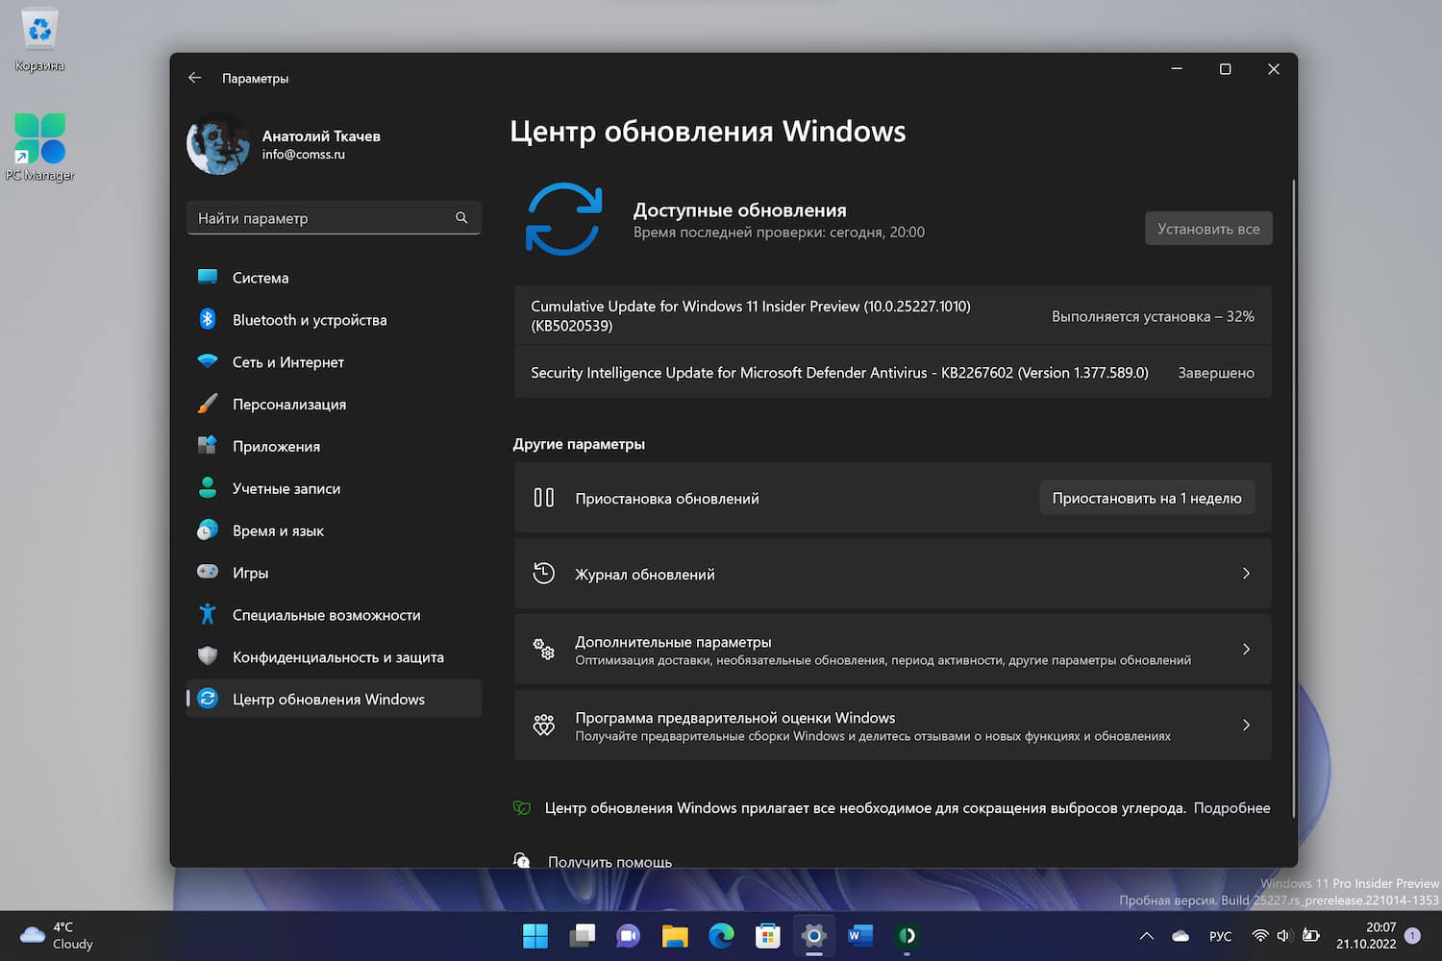
Task: Open Журнал обновлений history row
Action: pos(893,574)
